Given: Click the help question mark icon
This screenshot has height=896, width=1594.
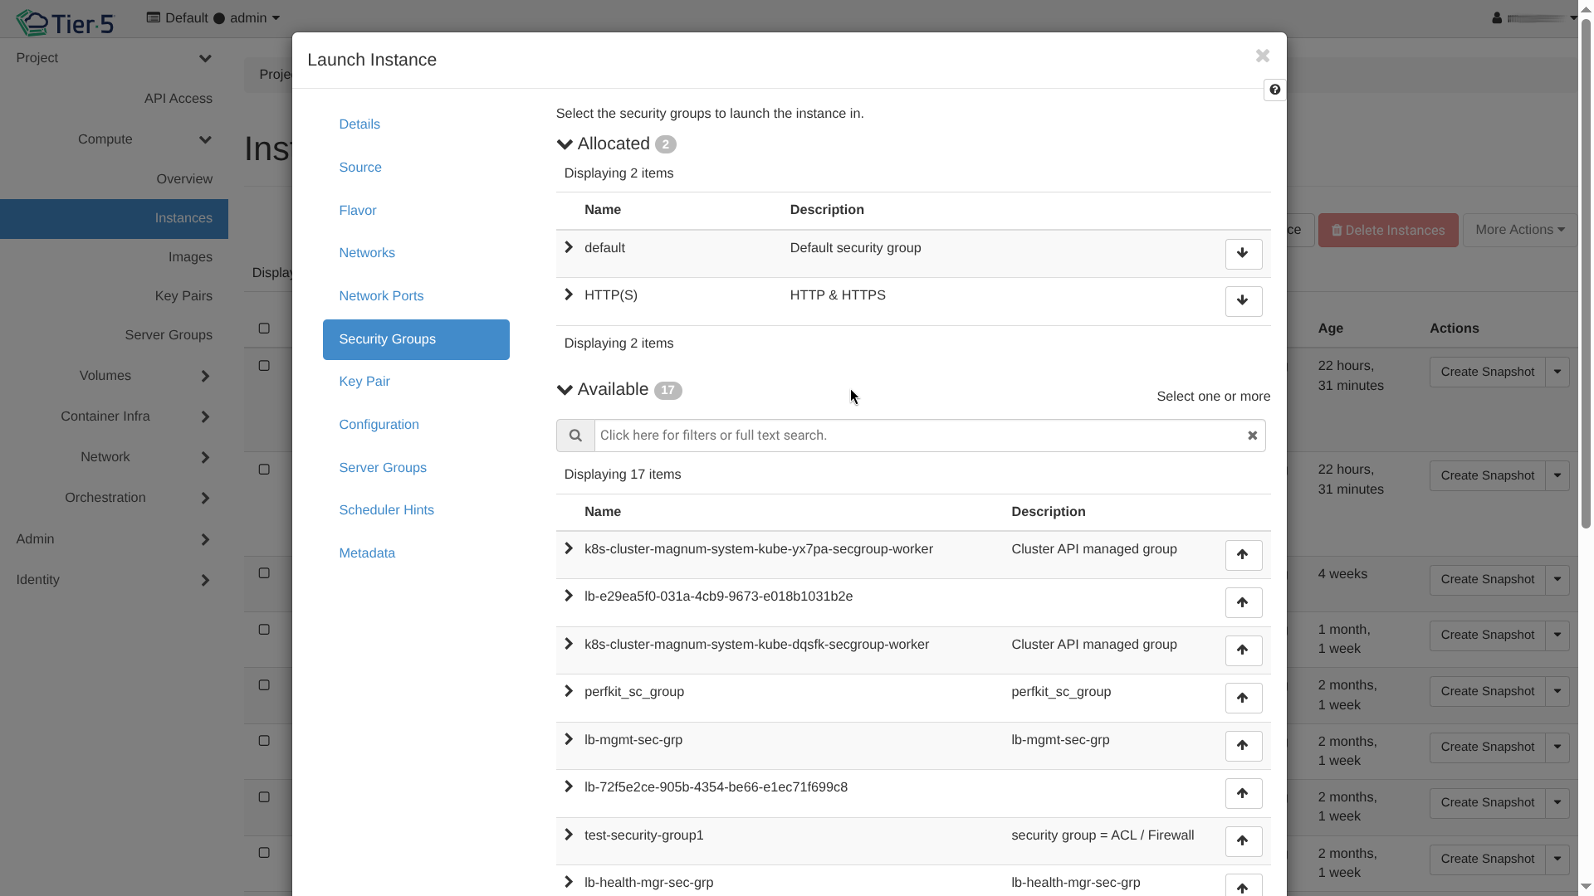Looking at the screenshot, I should point(1274,90).
